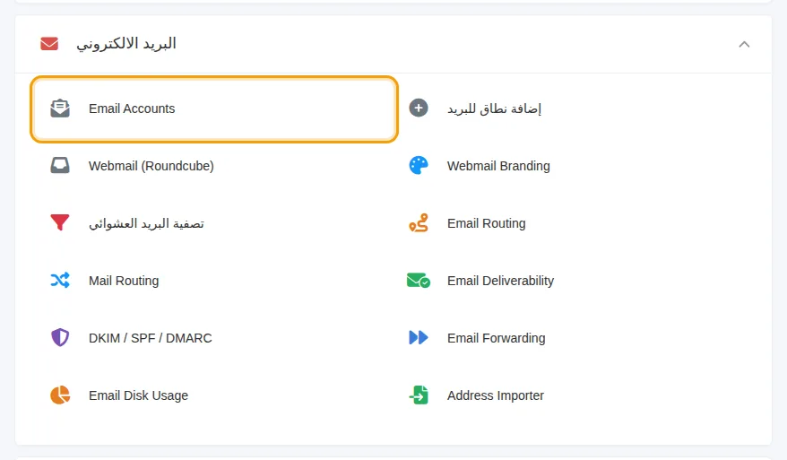Click the Email Disk Usage pie chart icon
Screen dimensions: 787x460
point(60,395)
